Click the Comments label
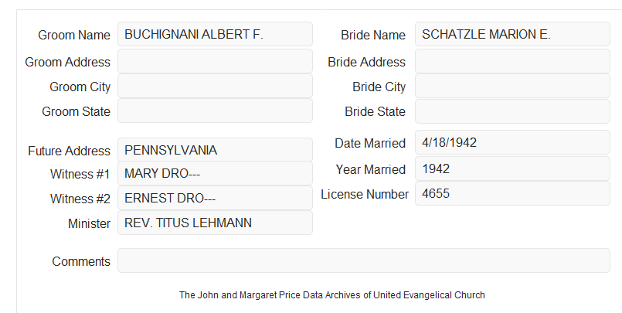 (81, 261)
